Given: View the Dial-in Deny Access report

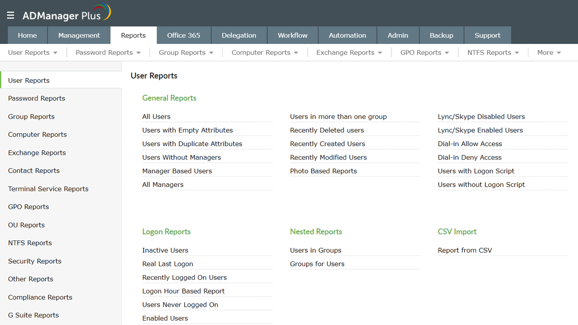Looking at the screenshot, I should coord(470,157).
